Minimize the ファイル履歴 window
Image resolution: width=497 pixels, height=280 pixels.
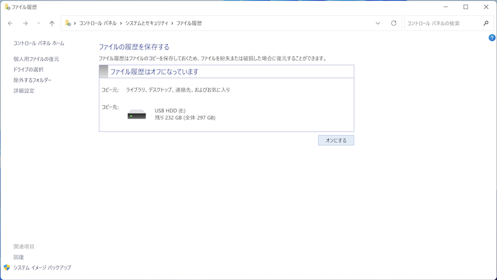pyautogui.click(x=446, y=6)
